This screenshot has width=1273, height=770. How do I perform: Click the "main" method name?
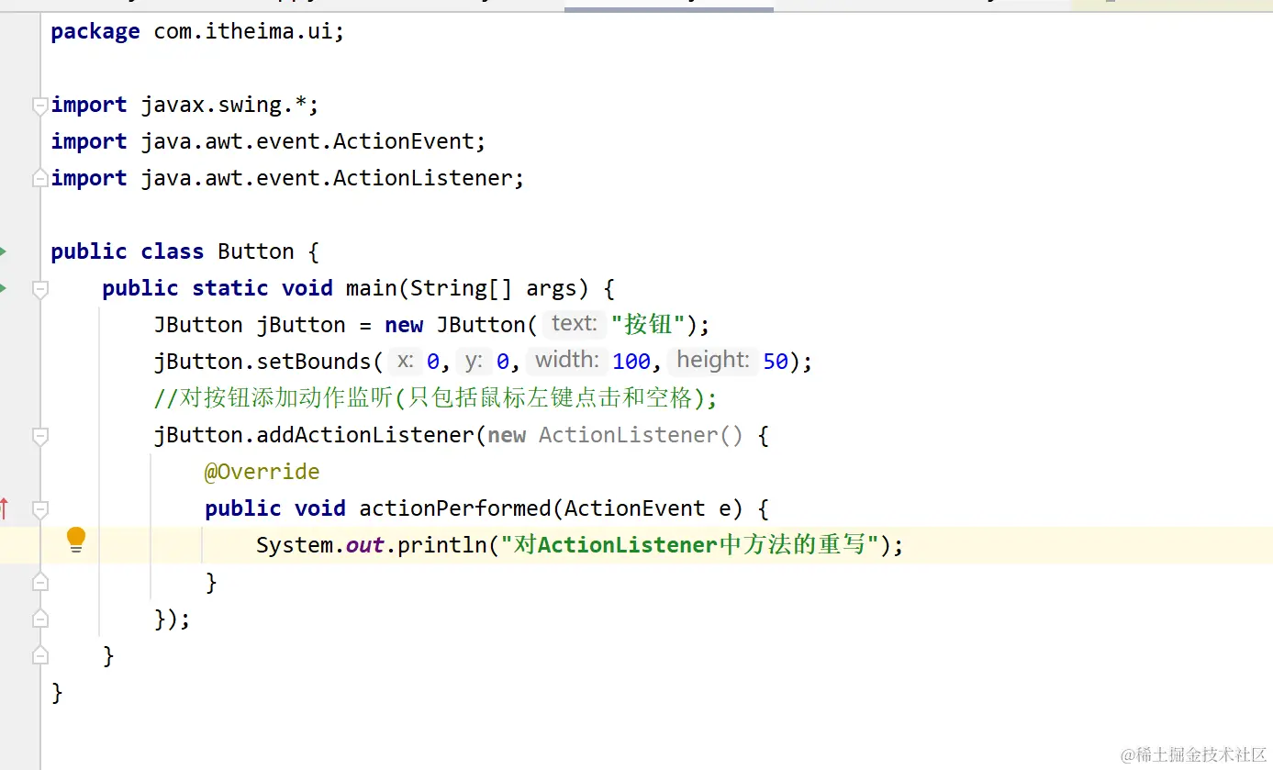pos(371,288)
